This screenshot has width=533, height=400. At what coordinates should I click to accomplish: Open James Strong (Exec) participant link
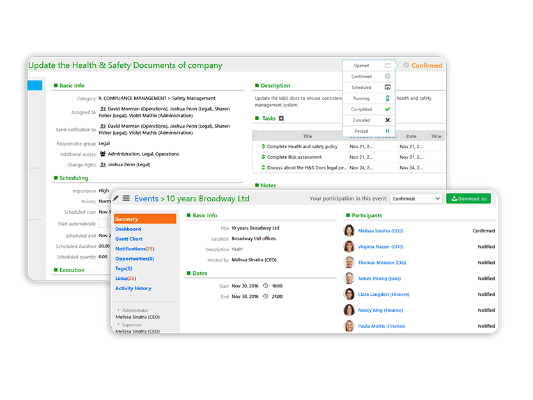[x=380, y=279]
